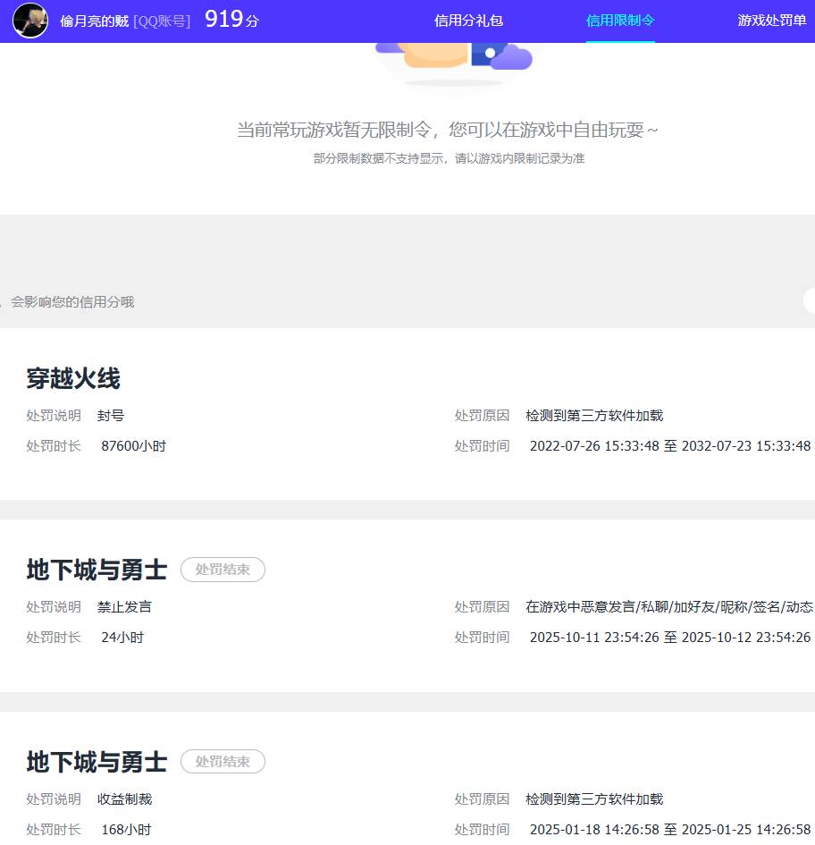Select the 信用限制令 tab

pyautogui.click(x=620, y=20)
